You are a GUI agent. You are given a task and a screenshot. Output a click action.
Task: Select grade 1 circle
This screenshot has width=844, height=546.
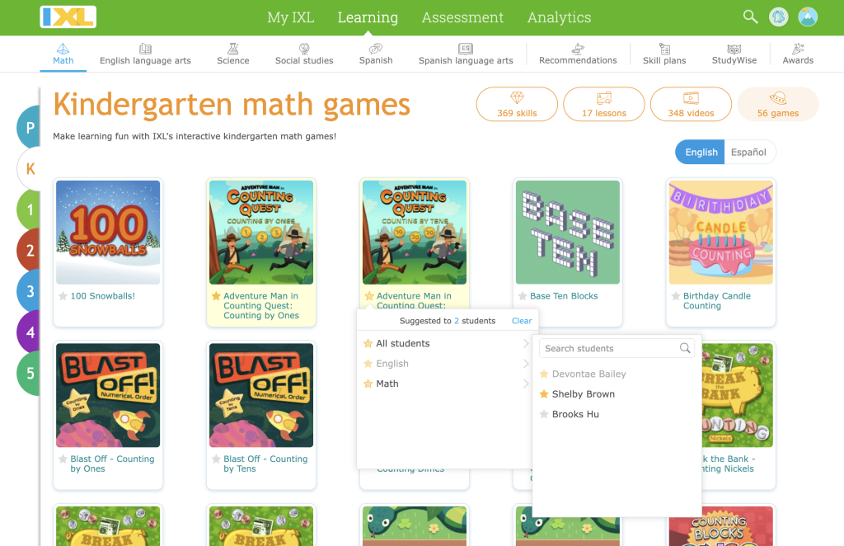(30, 209)
